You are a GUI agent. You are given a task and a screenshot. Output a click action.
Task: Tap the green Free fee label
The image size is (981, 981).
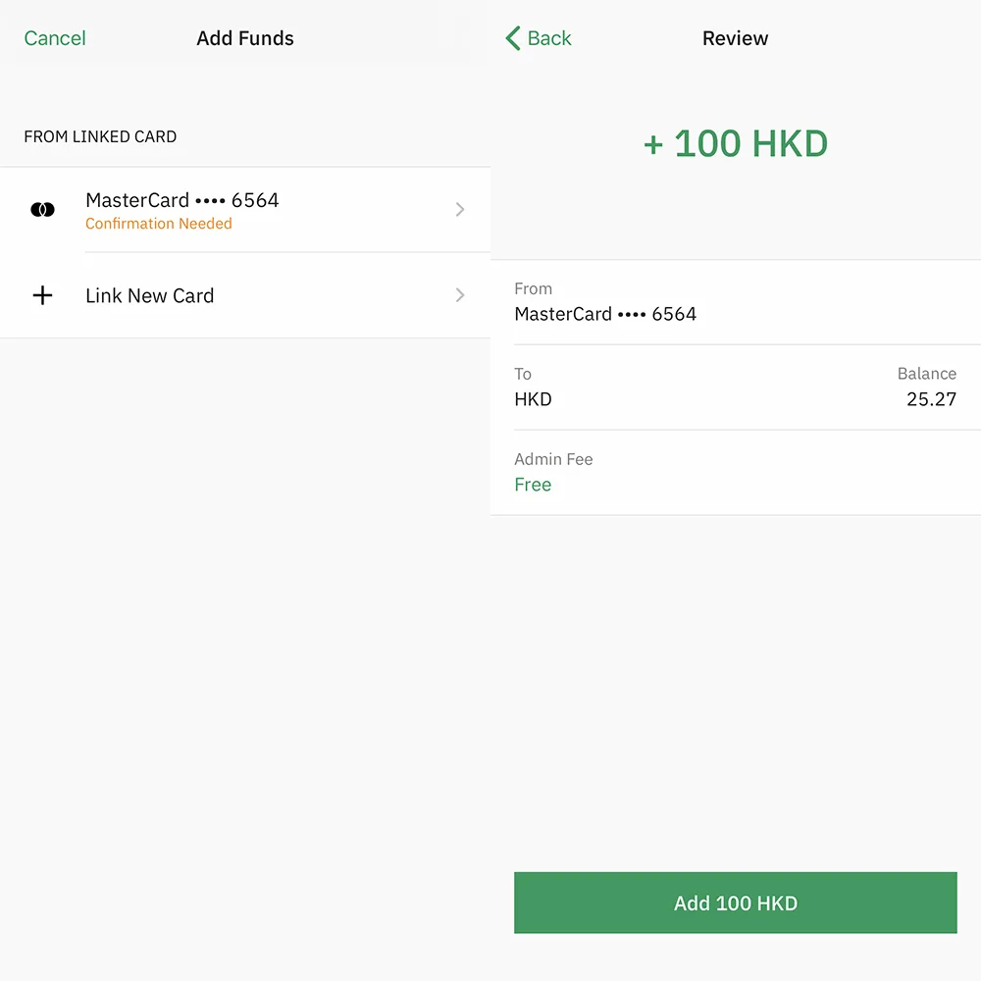pos(533,485)
